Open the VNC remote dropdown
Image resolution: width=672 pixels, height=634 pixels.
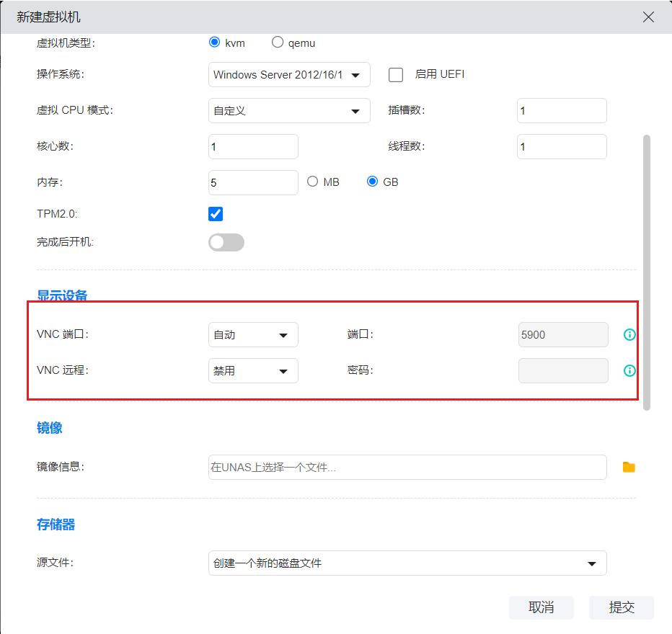click(253, 371)
